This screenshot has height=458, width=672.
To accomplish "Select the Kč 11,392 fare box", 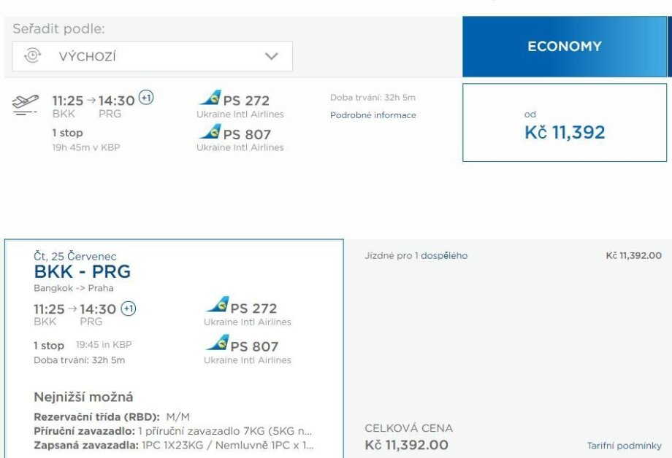I will pyautogui.click(x=565, y=123).
